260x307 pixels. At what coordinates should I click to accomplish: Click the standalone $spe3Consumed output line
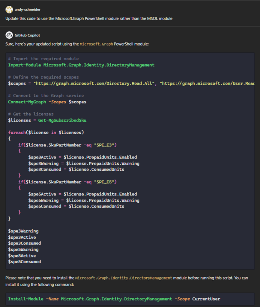(25, 243)
